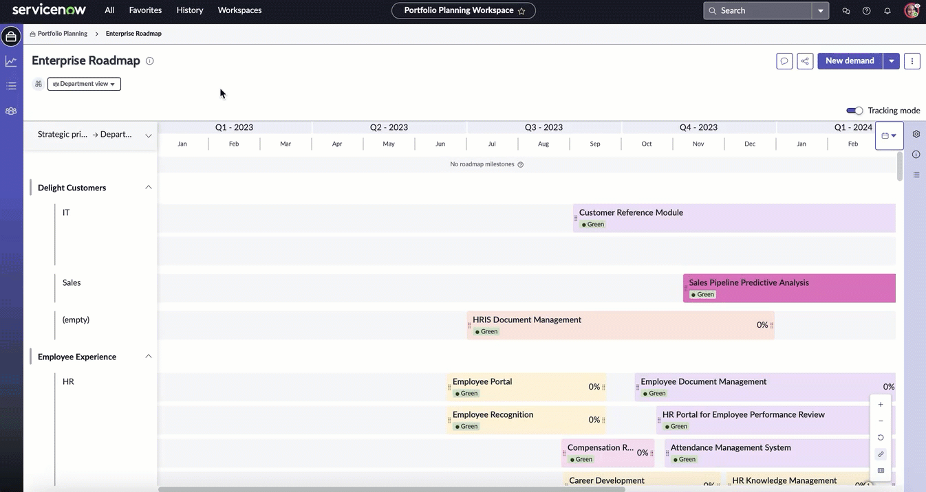This screenshot has width=926, height=492.
Task: Open the Workspaces menu
Action: pyautogui.click(x=239, y=10)
